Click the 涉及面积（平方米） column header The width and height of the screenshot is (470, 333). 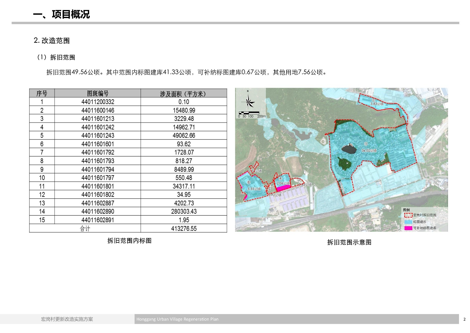coord(183,94)
